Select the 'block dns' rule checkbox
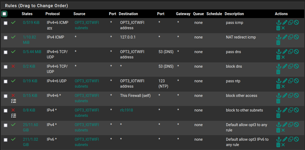The height and width of the screenshot is (150, 305). click(6, 67)
